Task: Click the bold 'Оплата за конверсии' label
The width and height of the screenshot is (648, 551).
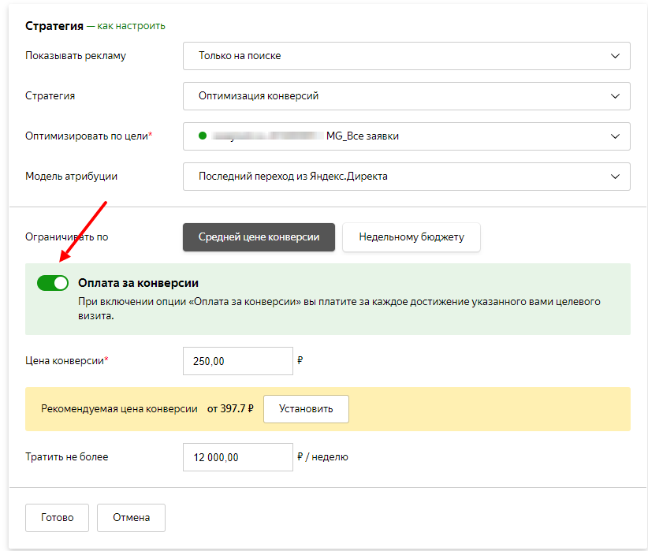Action: (x=138, y=283)
